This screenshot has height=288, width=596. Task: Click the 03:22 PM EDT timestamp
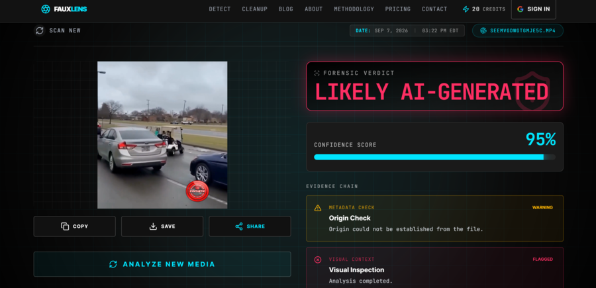[x=440, y=30]
